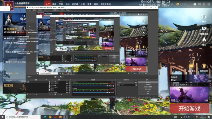Open OBS 文件(F) menu
This screenshot has width=212, height=119.
[29, 10]
